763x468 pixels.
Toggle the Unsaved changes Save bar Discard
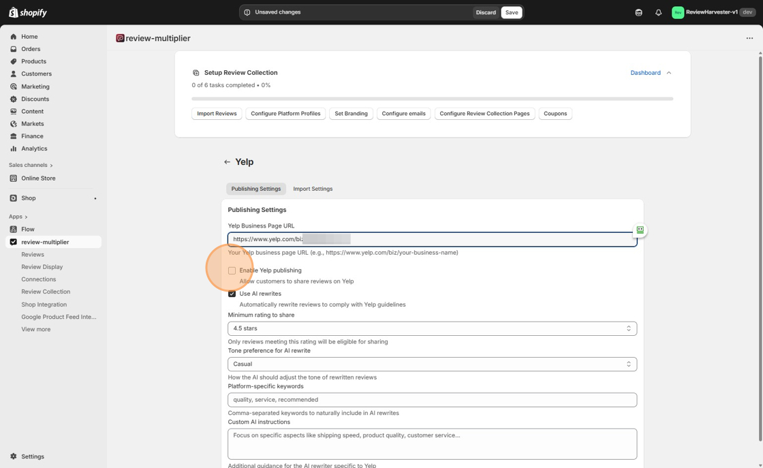point(486,12)
